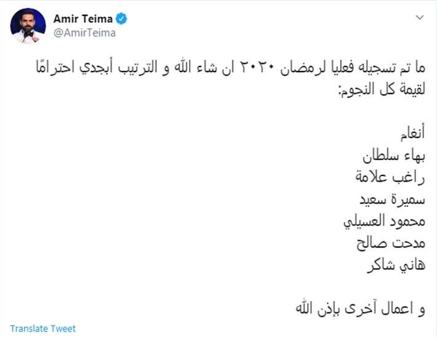Click the name بهاء سلطان

click(x=394, y=156)
